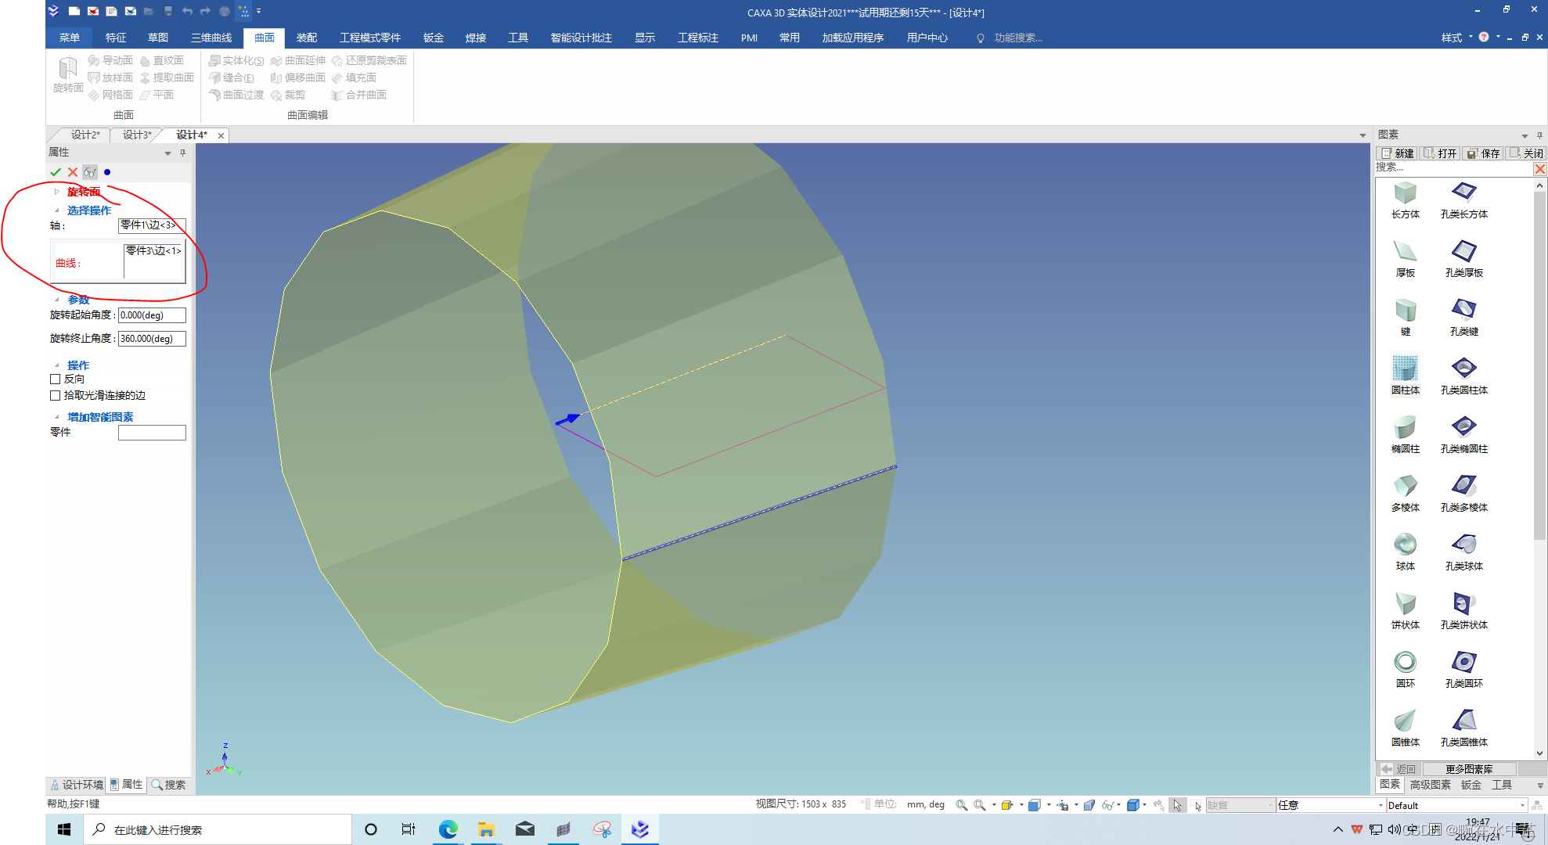Switch to the 设计3* document tab

137,135
